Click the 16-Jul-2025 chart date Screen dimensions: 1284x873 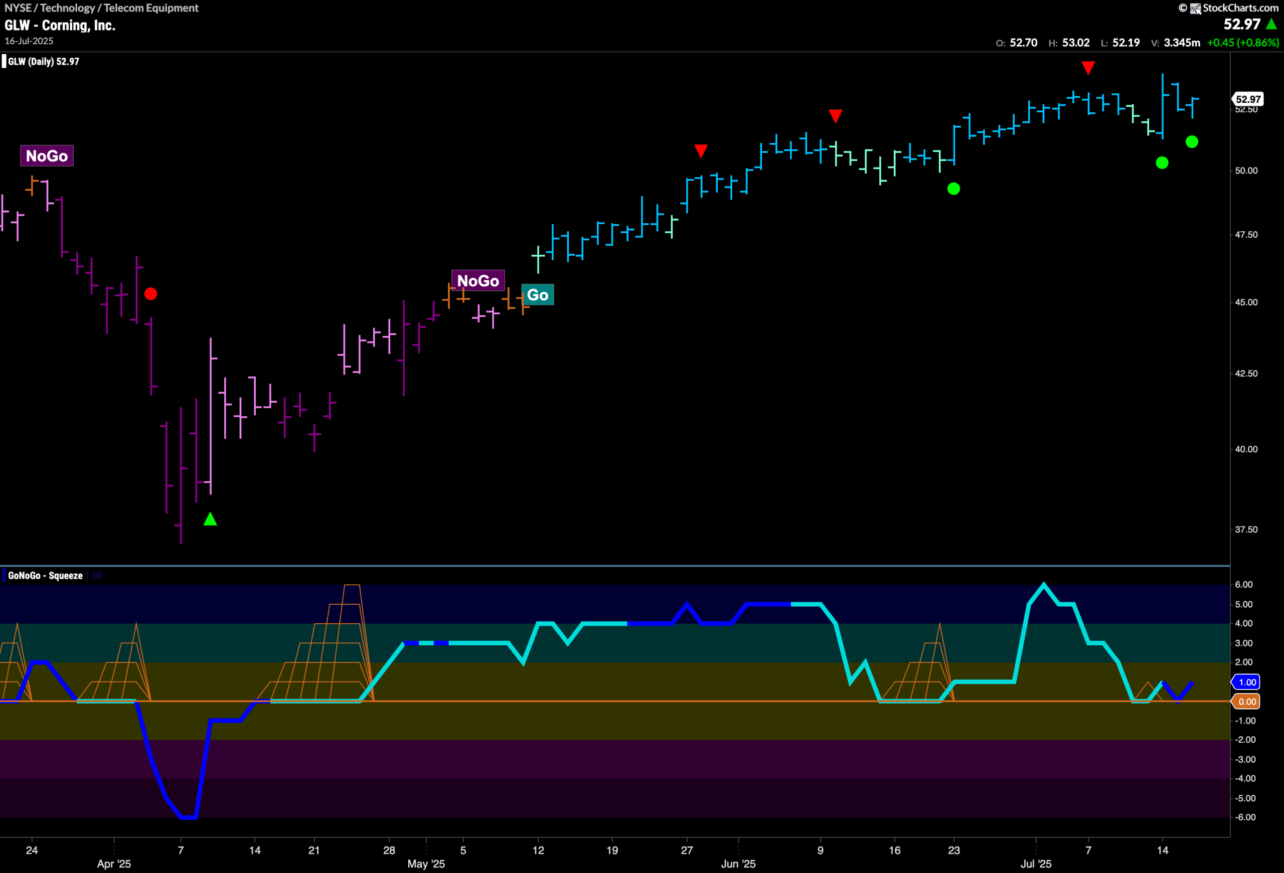tap(29, 41)
